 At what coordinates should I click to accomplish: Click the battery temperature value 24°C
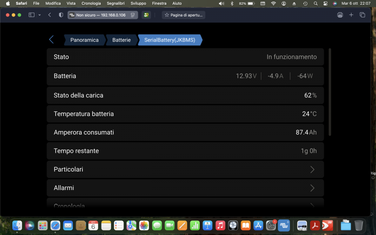309,114
